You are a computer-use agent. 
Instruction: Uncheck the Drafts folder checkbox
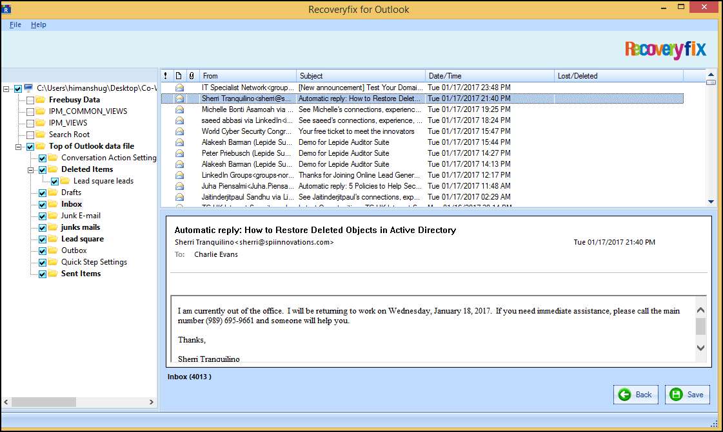point(43,193)
